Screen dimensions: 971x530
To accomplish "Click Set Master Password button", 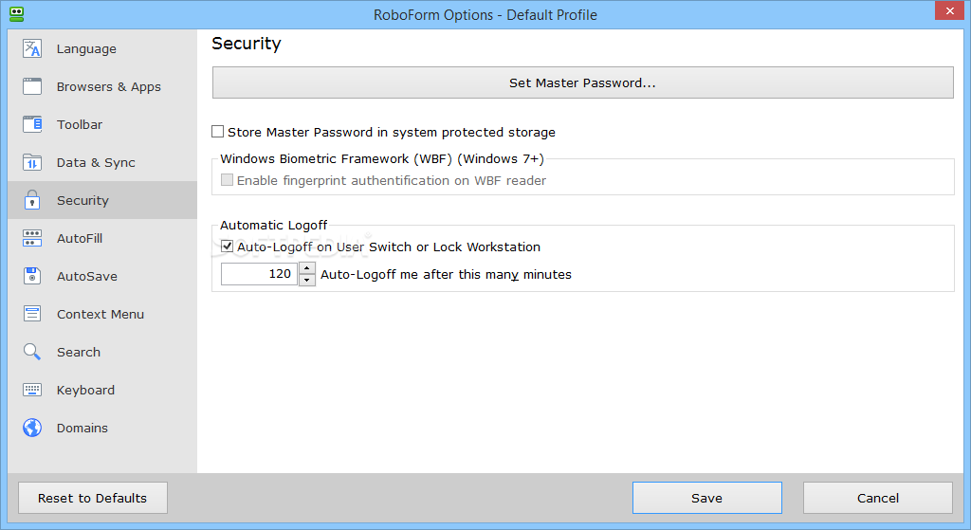I will pos(583,83).
